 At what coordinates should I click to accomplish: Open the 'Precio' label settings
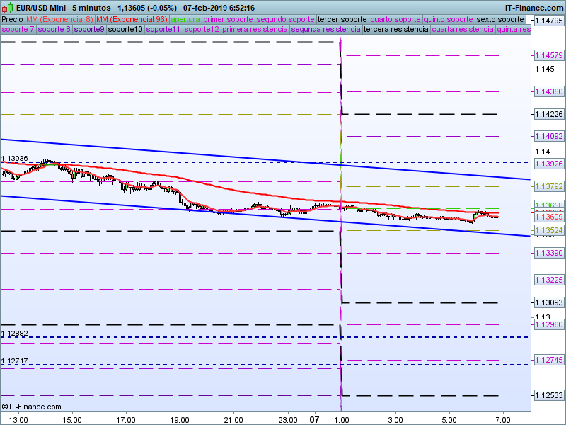pos(12,18)
